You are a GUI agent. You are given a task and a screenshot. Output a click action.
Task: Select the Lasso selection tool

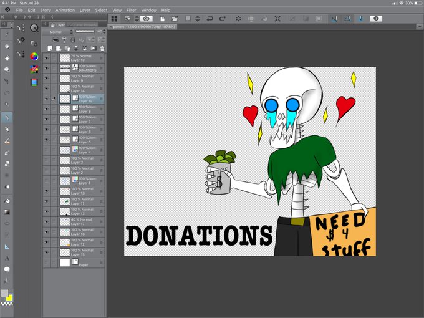pyautogui.click(x=7, y=93)
